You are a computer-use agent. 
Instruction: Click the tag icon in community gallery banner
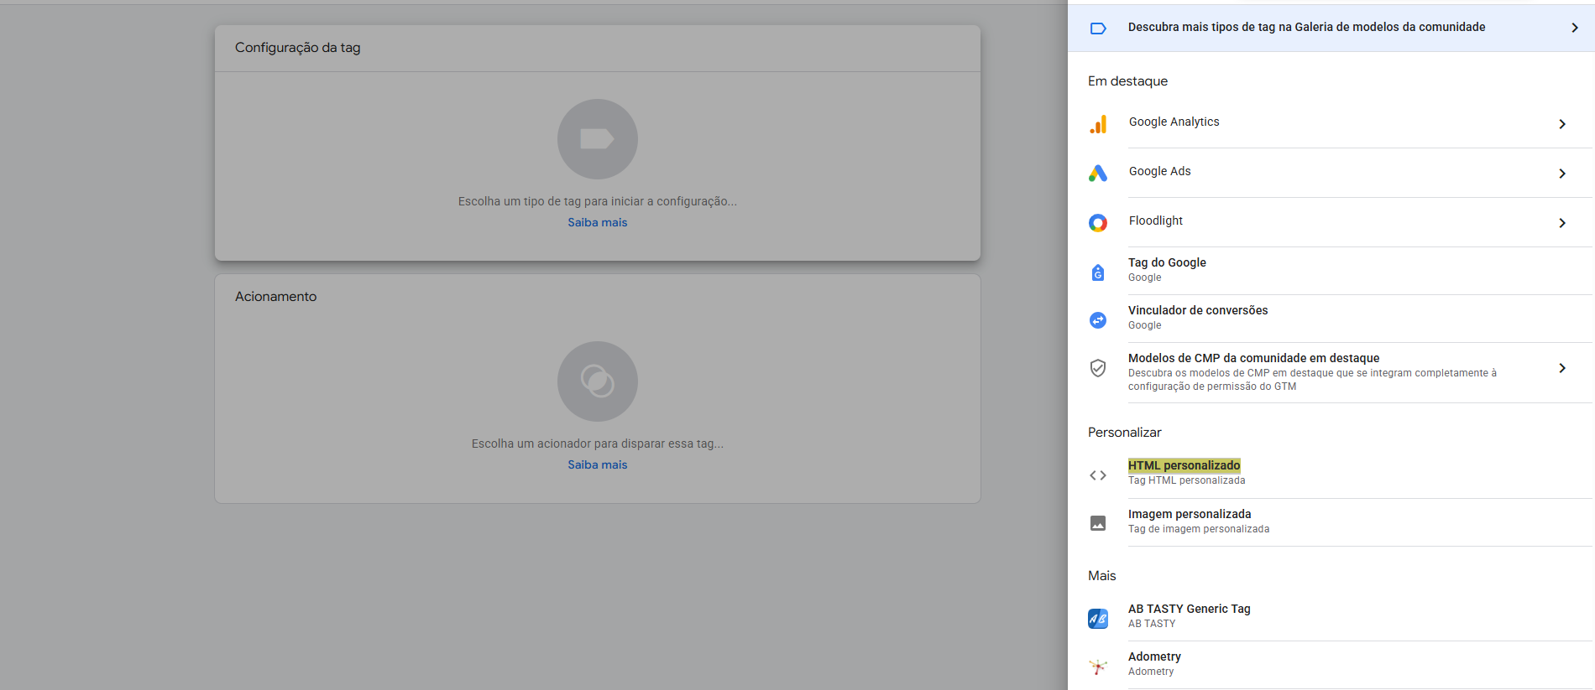(1098, 29)
